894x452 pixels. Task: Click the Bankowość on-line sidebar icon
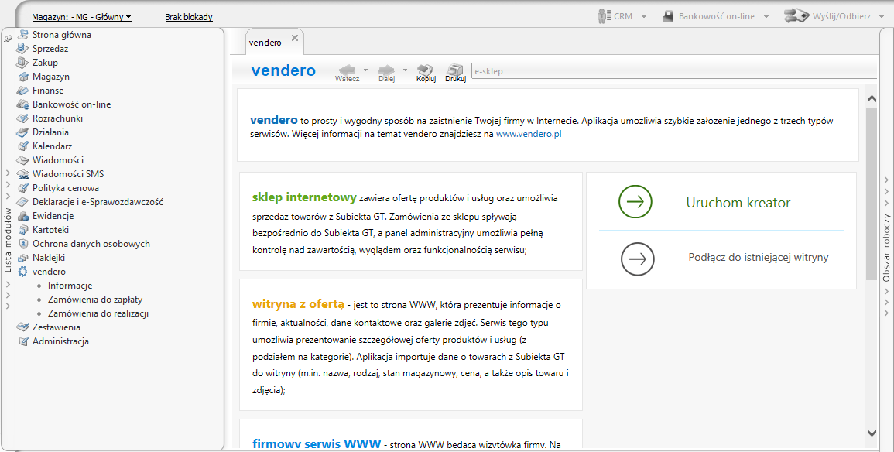(x=22, y=104)
